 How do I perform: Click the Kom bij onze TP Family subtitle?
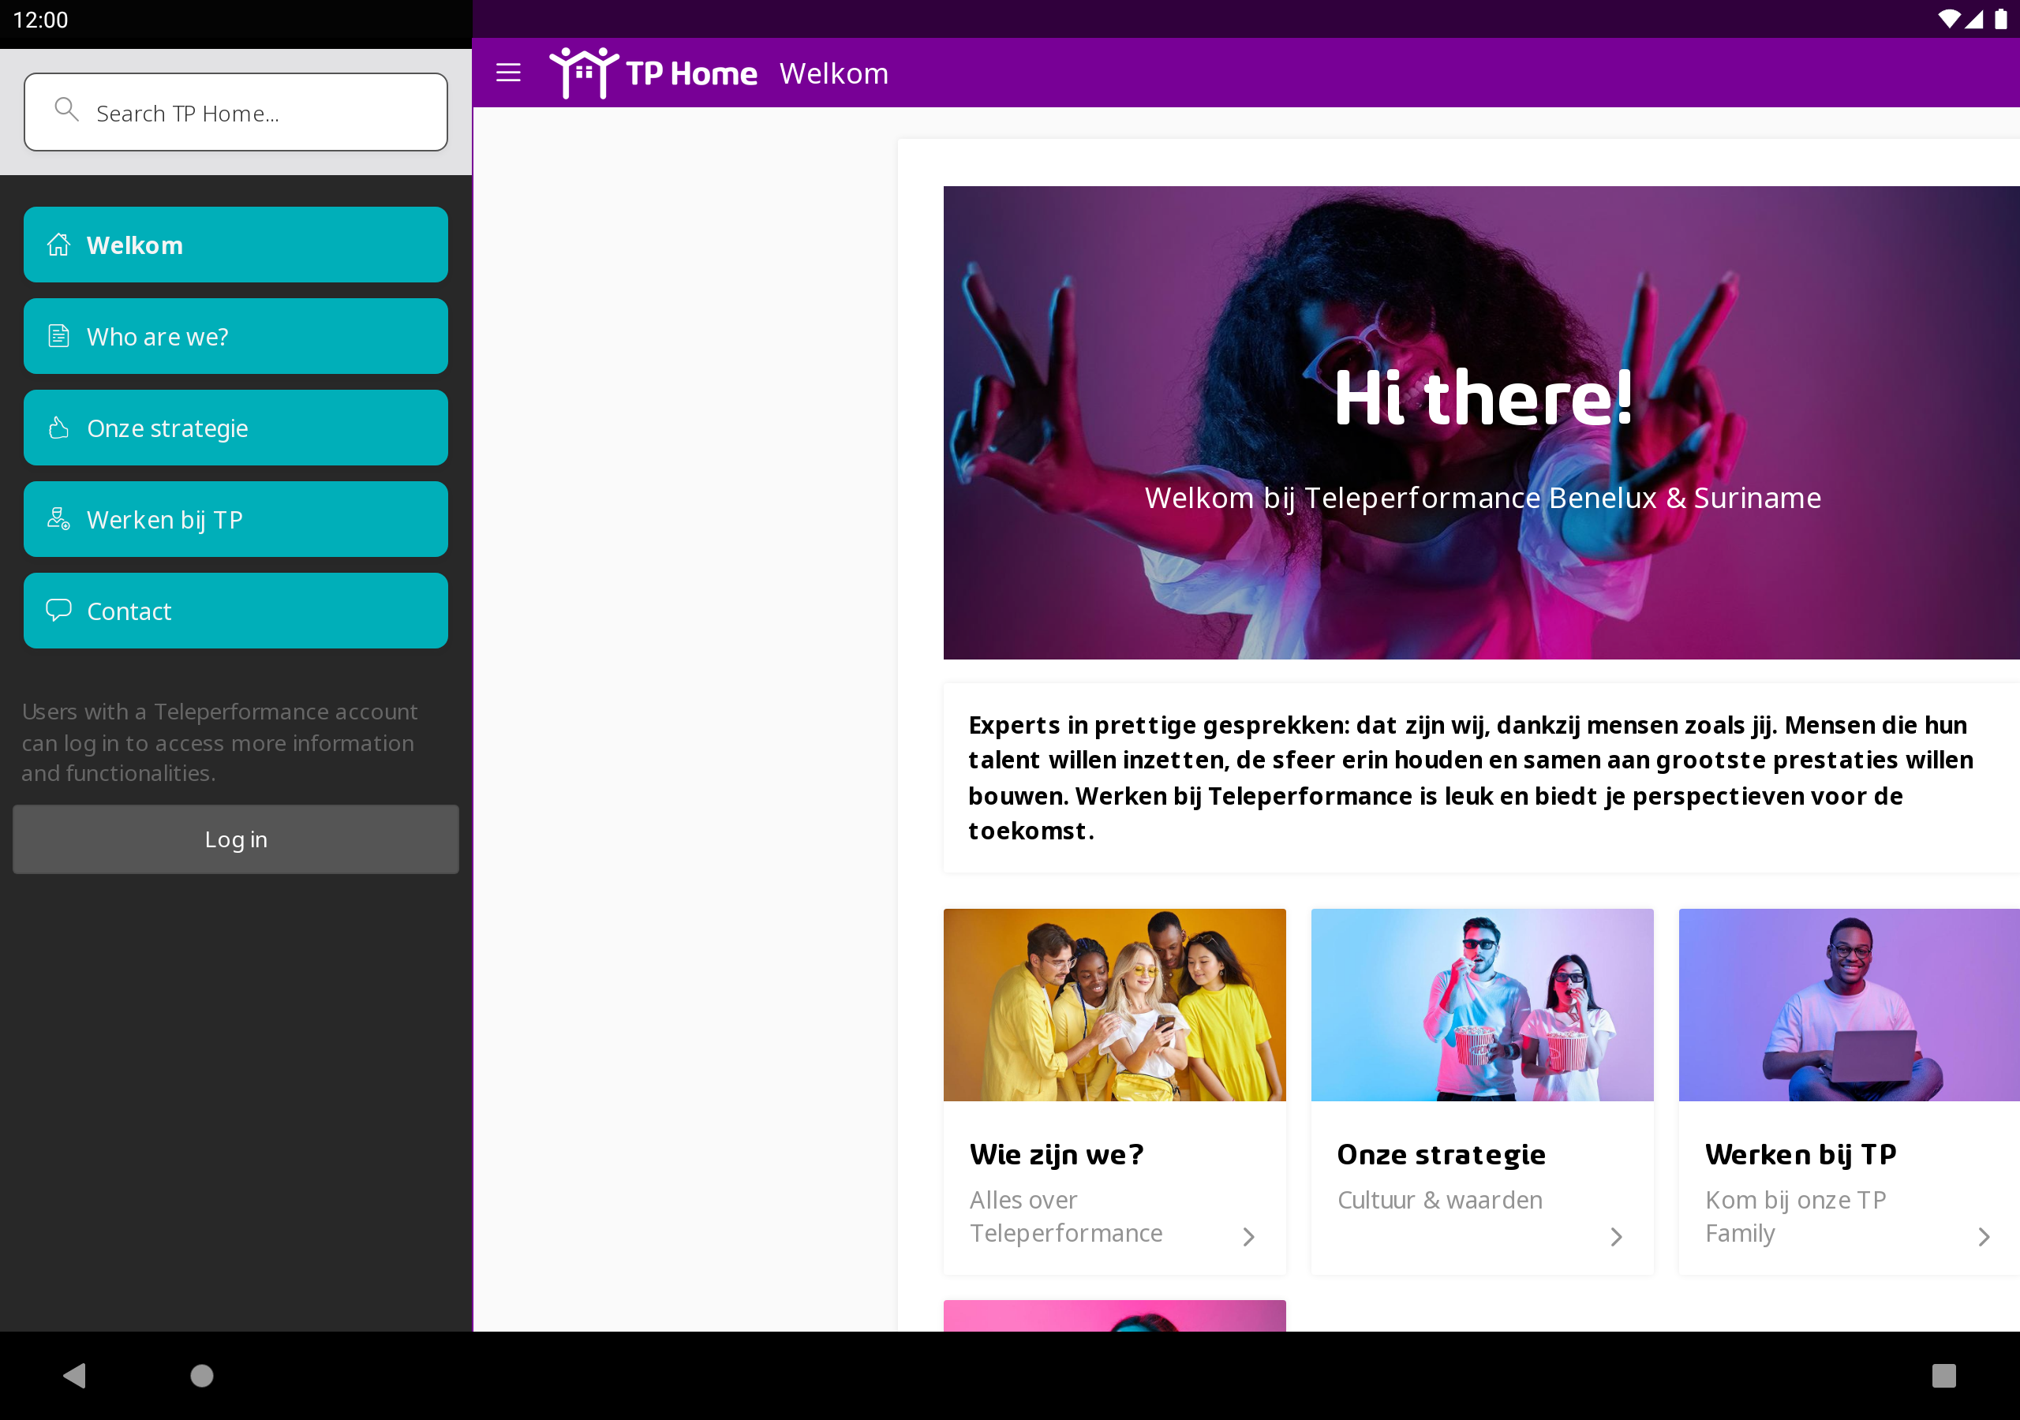point(1796,1216)
